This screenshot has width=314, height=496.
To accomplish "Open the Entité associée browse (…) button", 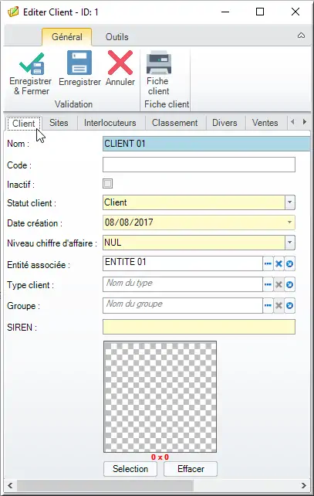I will tap(268, 263).
